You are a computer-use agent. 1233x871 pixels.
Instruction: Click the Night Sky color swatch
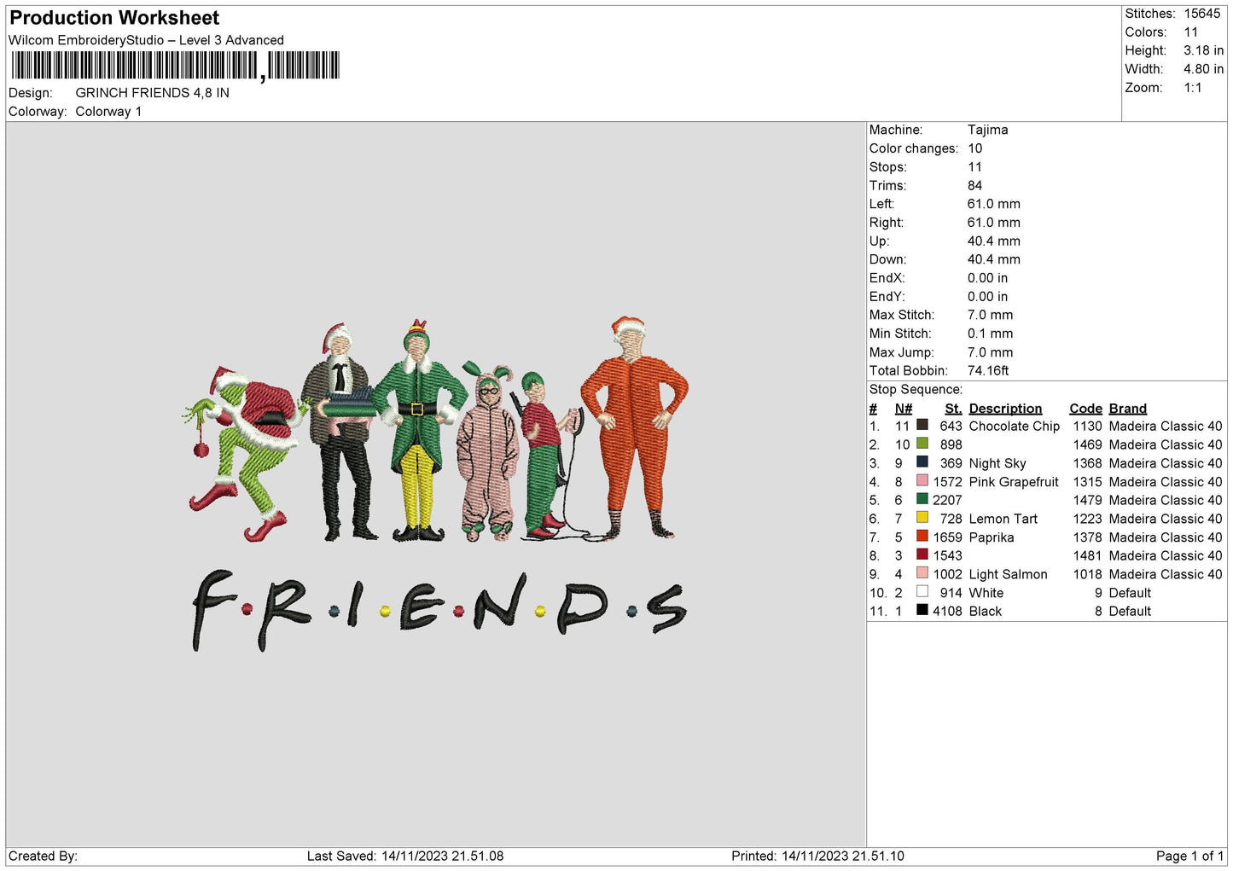pos(922,462)
